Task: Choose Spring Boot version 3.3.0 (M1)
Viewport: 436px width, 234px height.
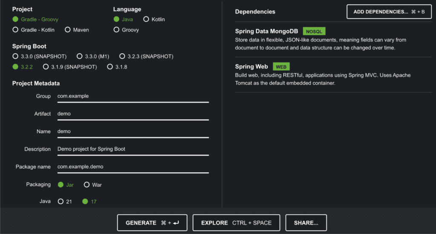Action: (x=80, y=56)
